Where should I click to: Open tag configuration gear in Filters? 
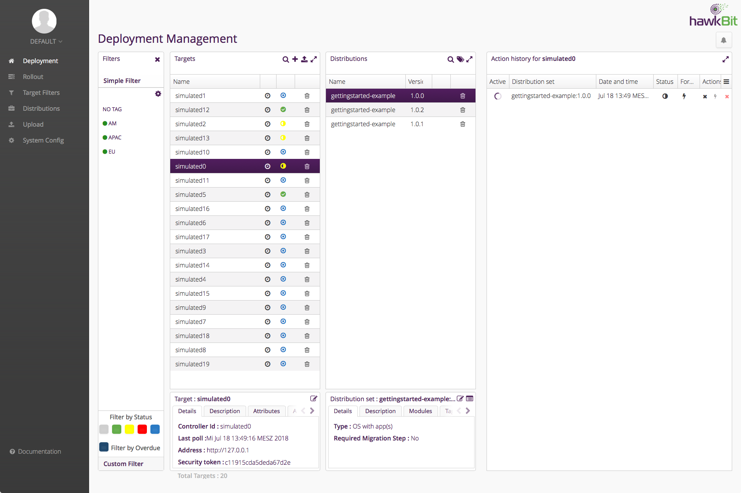[158, 94]
